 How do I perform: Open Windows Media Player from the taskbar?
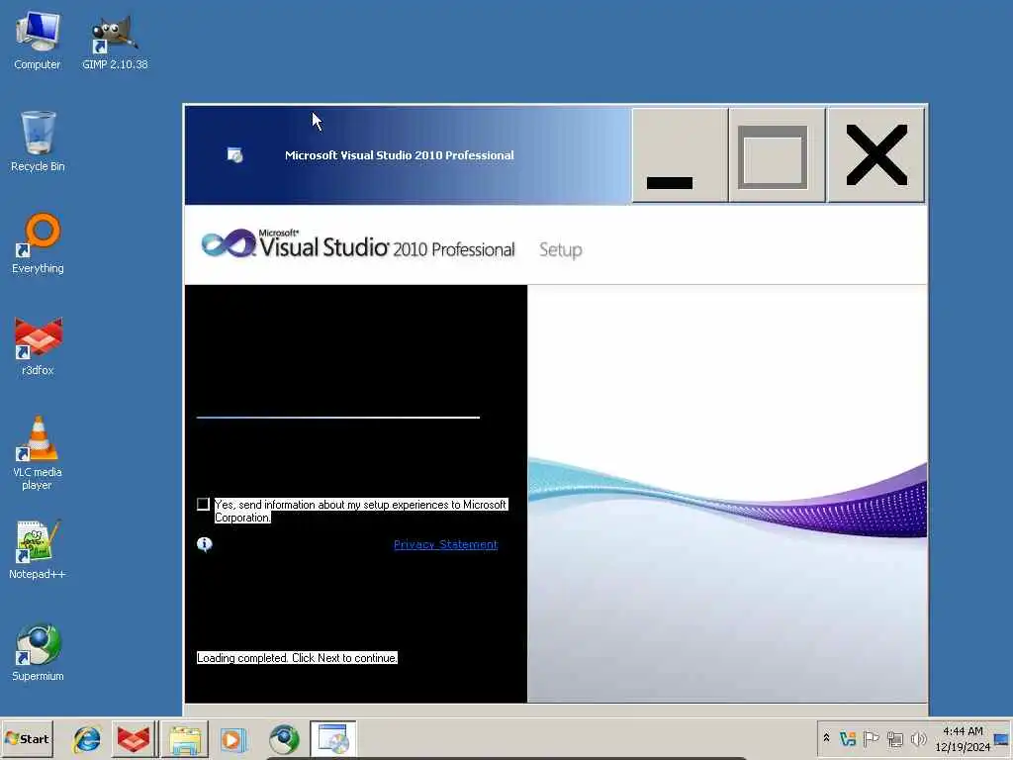(x=232, y=738)
